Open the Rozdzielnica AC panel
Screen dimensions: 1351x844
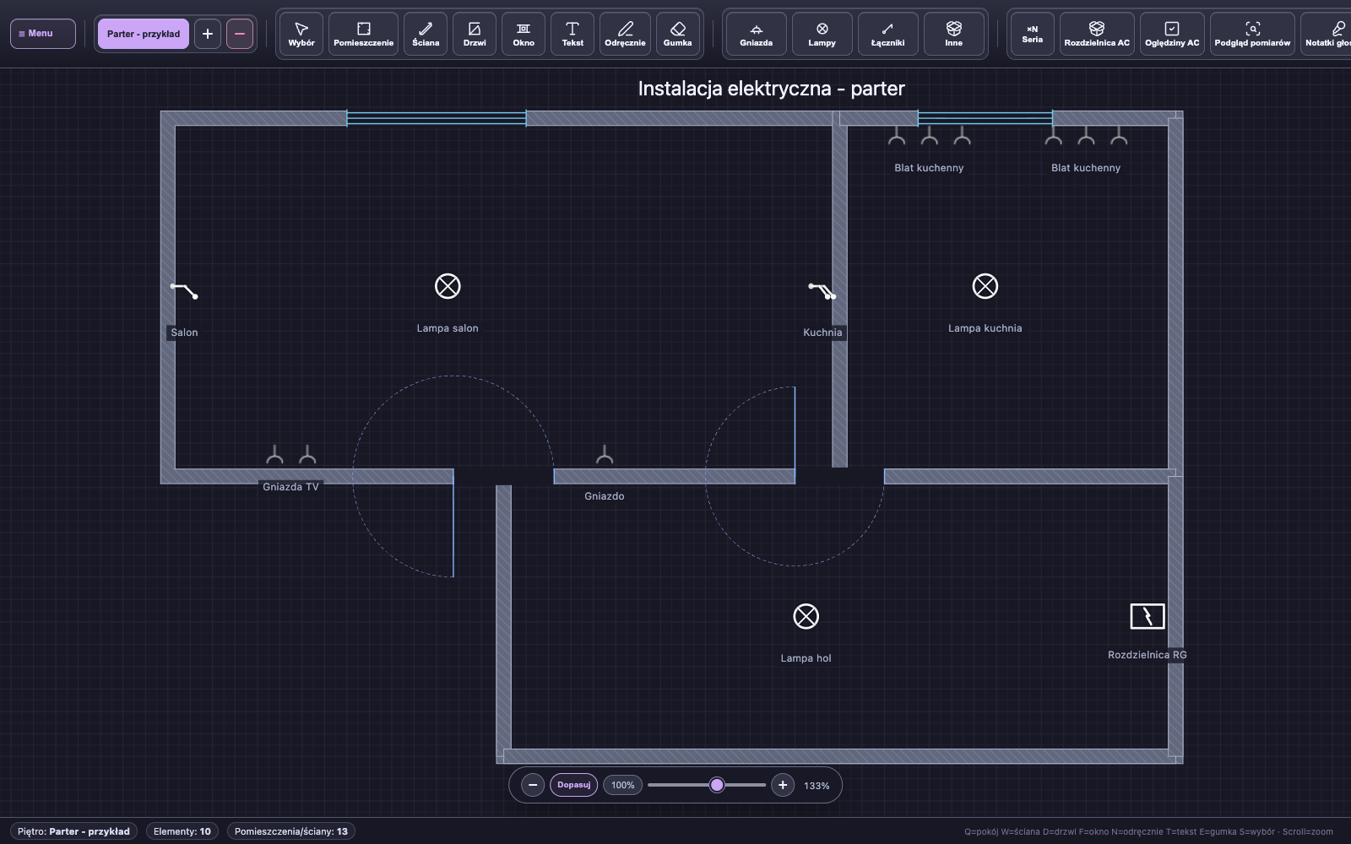click(1097, 34)
